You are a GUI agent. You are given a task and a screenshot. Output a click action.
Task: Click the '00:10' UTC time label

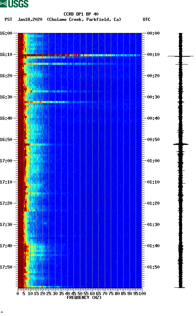(x=153, y=55)
